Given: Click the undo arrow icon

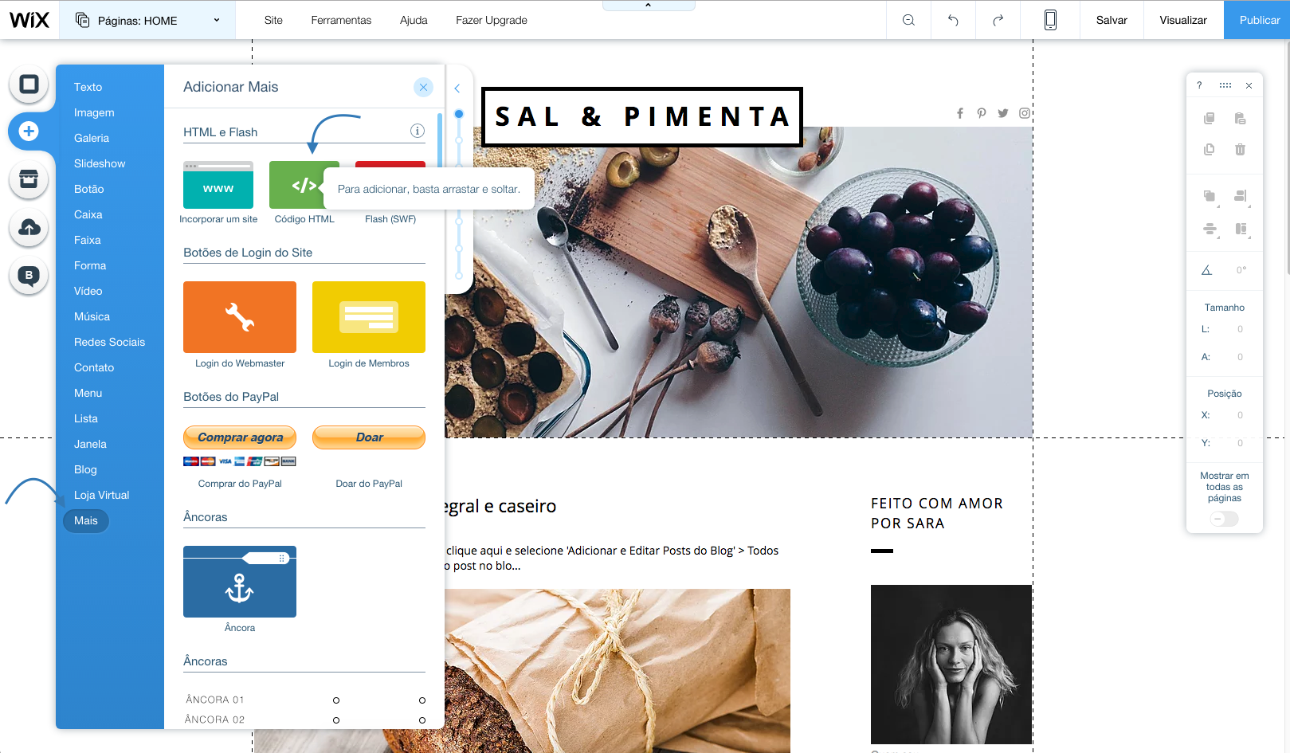Looking at the screenshot, I should click(x=953, y=20).
